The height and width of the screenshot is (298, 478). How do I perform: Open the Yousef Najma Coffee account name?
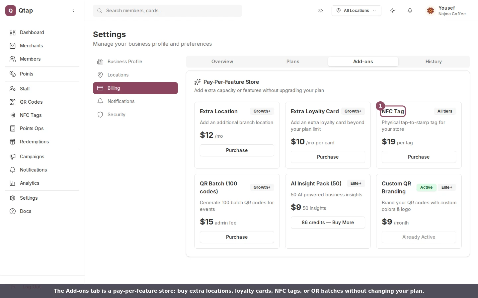(452, 11)
